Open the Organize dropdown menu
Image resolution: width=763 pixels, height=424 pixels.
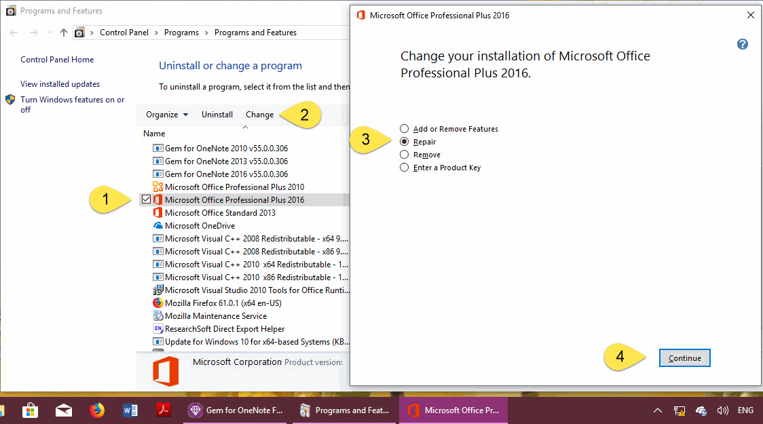[167, 115]
